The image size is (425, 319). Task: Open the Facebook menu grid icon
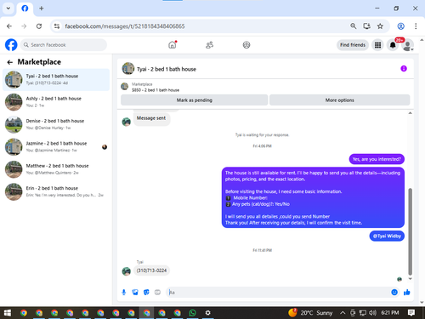[377, 45]
